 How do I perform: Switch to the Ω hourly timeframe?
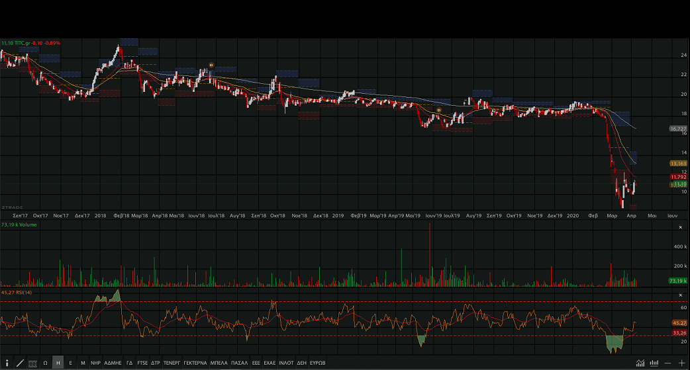[x=45, y=363]
